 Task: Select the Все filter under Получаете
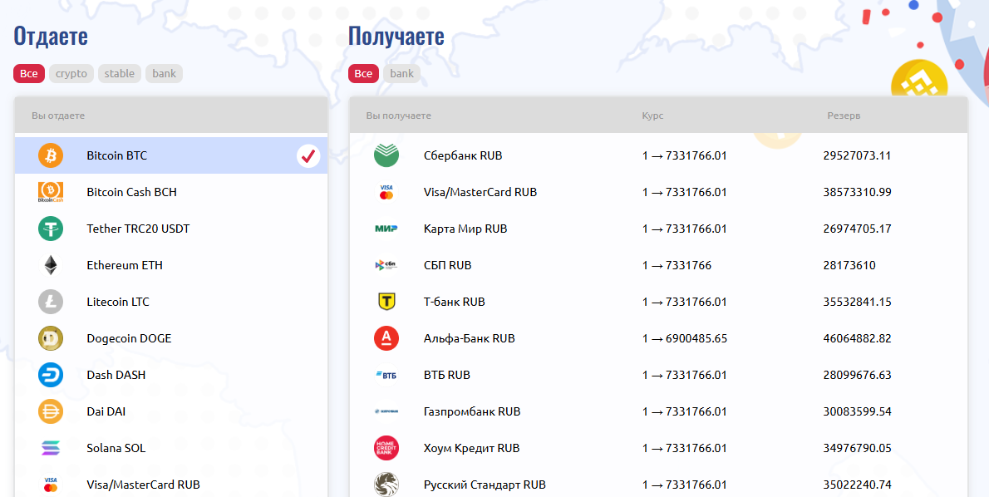tap(363, 73)
